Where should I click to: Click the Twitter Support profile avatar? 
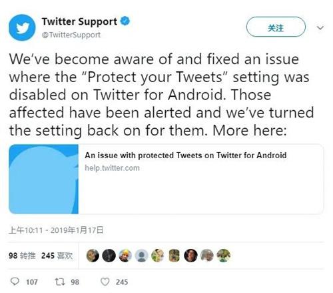click(22, 27)
